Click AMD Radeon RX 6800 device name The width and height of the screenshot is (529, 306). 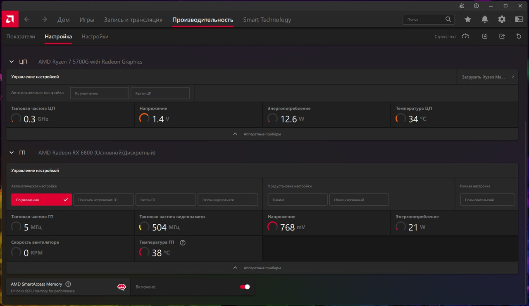pyautogui.click(x=97, y=152)
